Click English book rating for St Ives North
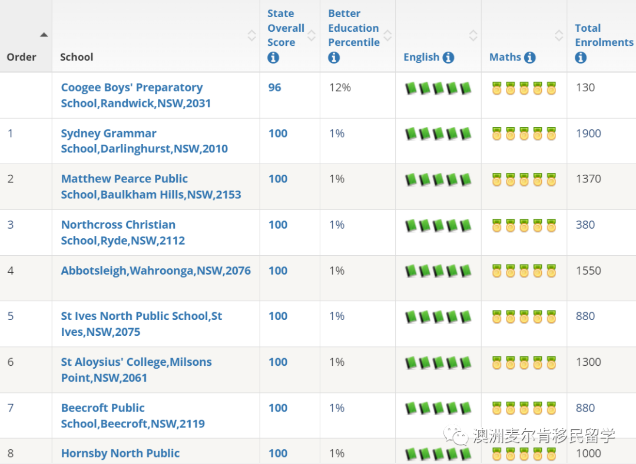The height and width of the screenshot is (464, 636). pos(438,316)
